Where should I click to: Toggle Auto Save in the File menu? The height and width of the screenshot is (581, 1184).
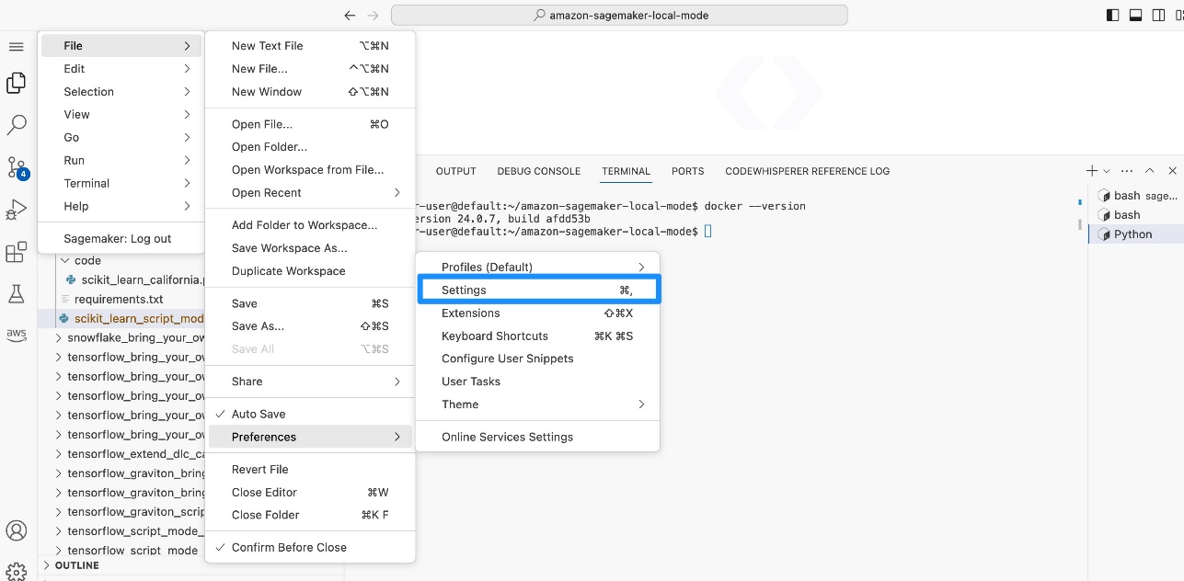pos(310,414)
